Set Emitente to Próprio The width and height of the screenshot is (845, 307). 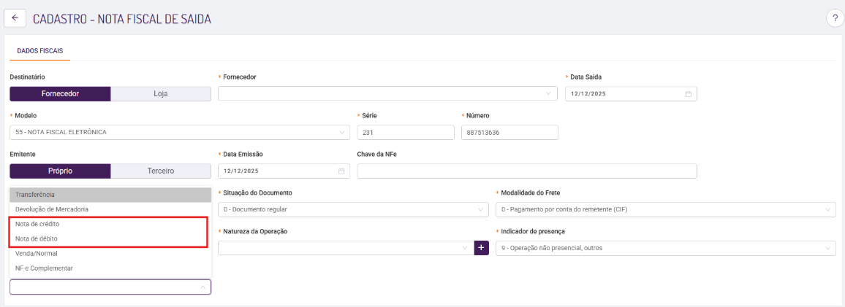point(60,171)
